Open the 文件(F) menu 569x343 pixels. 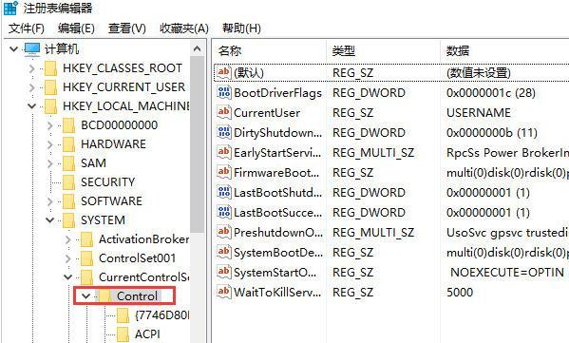point(27,29)
